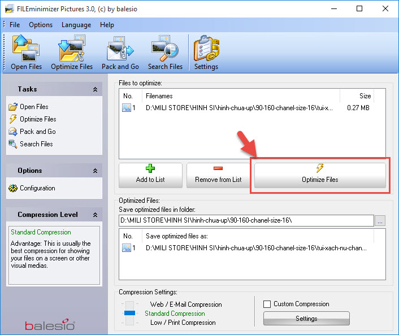399x335 pixels.
Task: Click the save optimized files folder field
Action: pyautogui.click(x=246, y=220)
